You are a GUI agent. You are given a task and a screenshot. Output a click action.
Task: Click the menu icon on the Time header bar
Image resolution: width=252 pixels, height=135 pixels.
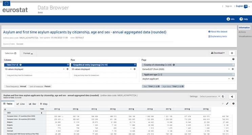click(x=68, y=65)
